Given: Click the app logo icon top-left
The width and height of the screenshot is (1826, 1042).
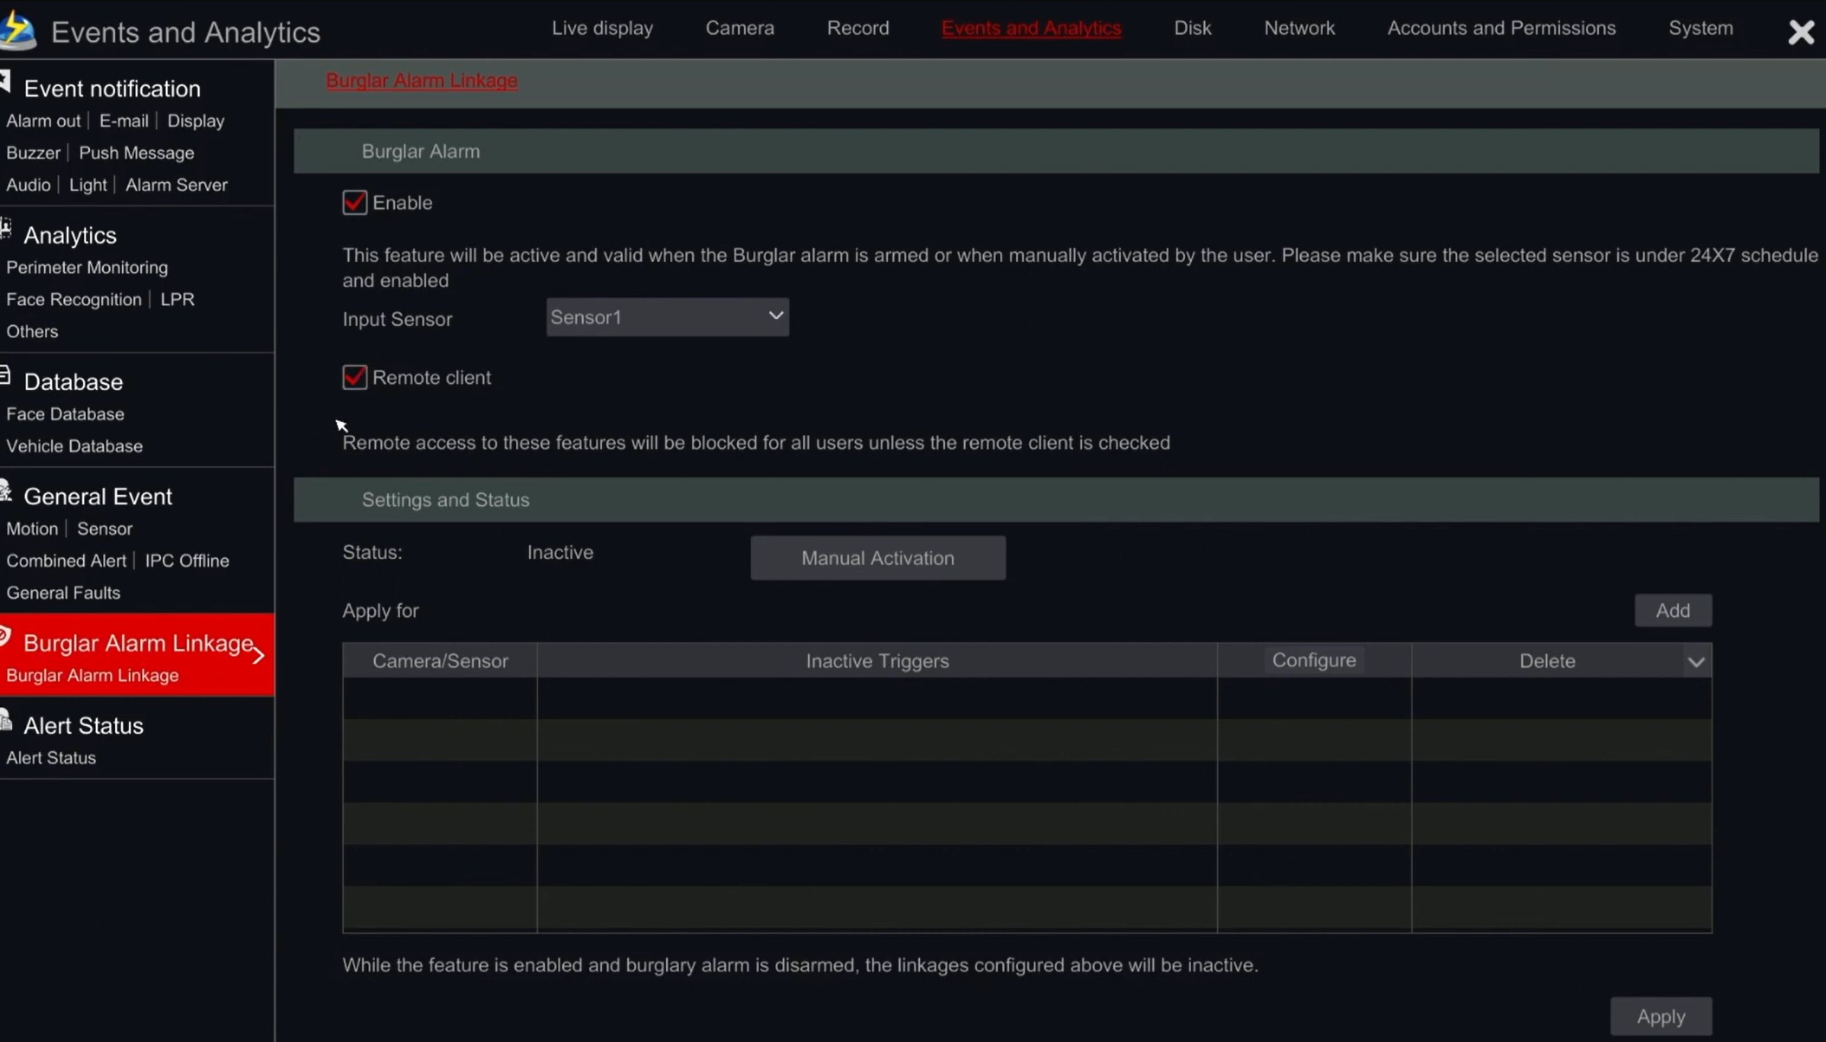Looking at the screenshot, I should click(x=18, y=30).
